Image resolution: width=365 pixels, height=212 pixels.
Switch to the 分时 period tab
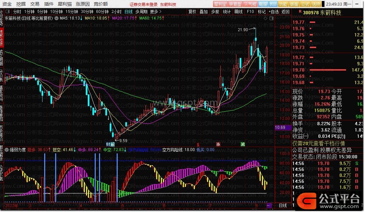(x=17, y=12)
